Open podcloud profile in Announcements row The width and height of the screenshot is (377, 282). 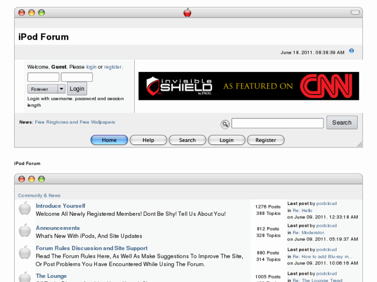[x=327, y=226]
